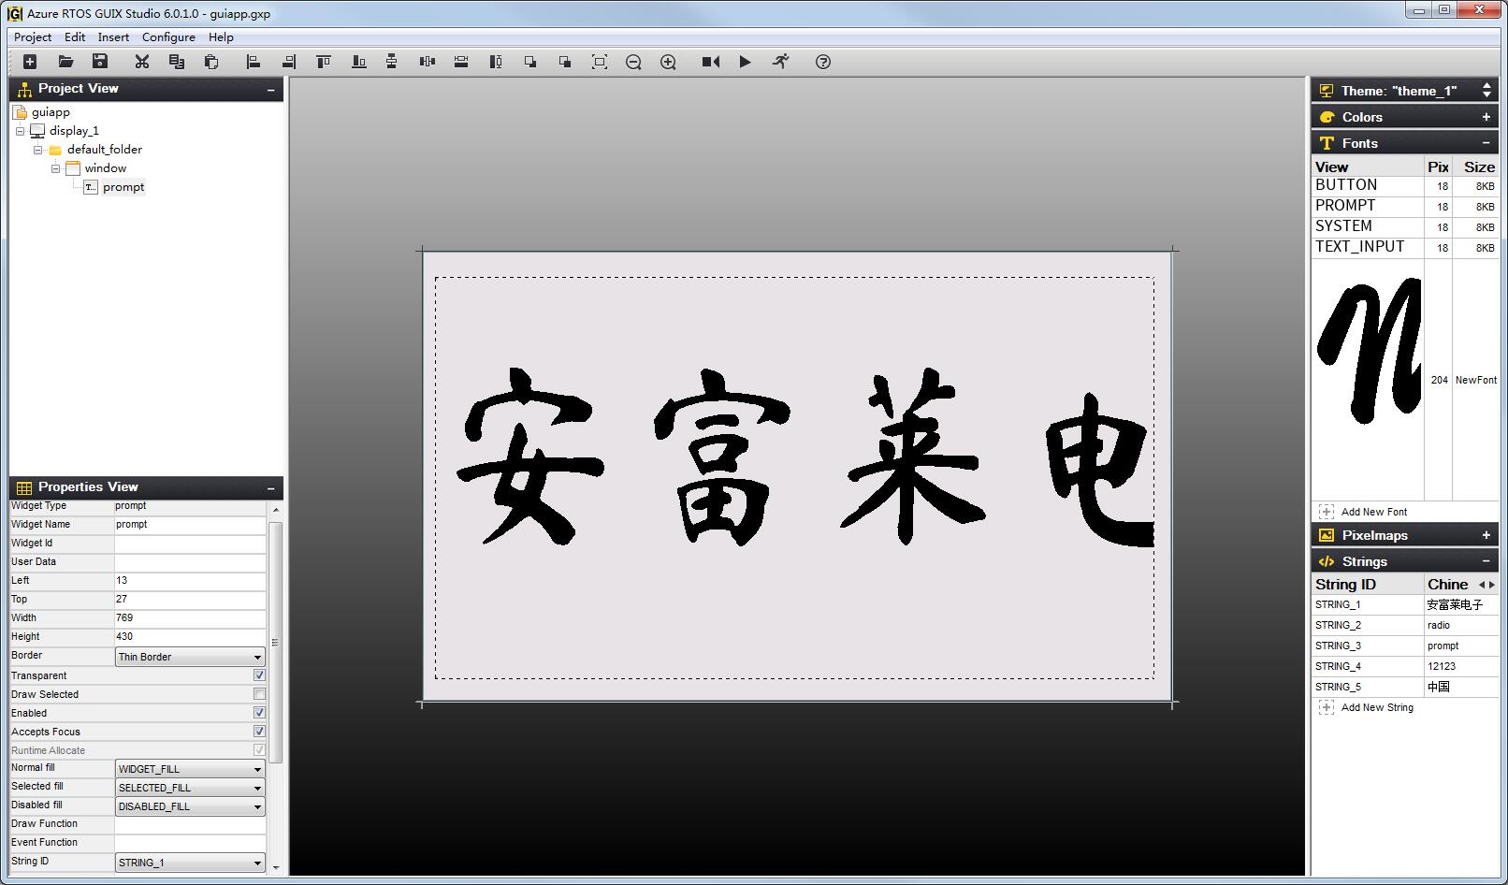Align selected widgets to the bottom
1508x885 pixels.
(358, 62)
